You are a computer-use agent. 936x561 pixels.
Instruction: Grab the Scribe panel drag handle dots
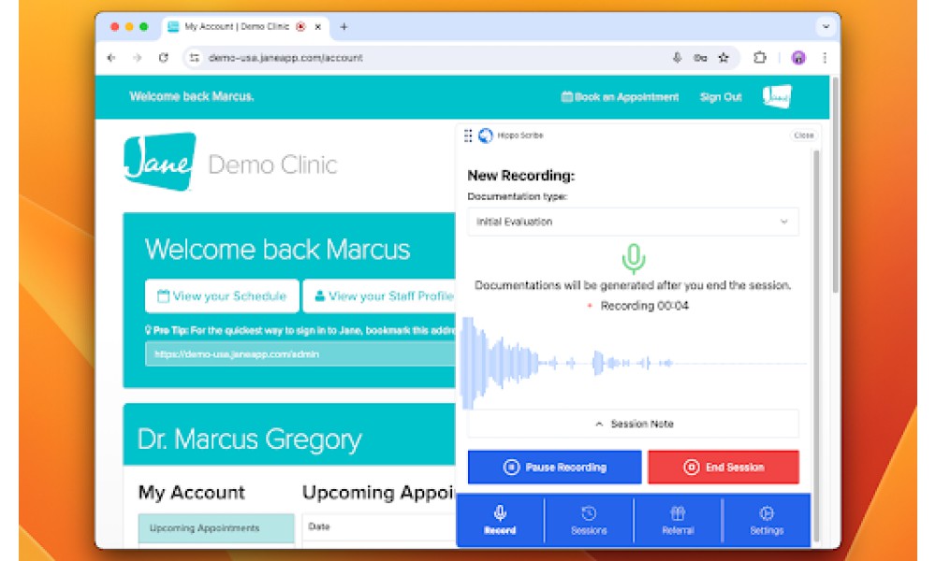[x=468, y=136]
